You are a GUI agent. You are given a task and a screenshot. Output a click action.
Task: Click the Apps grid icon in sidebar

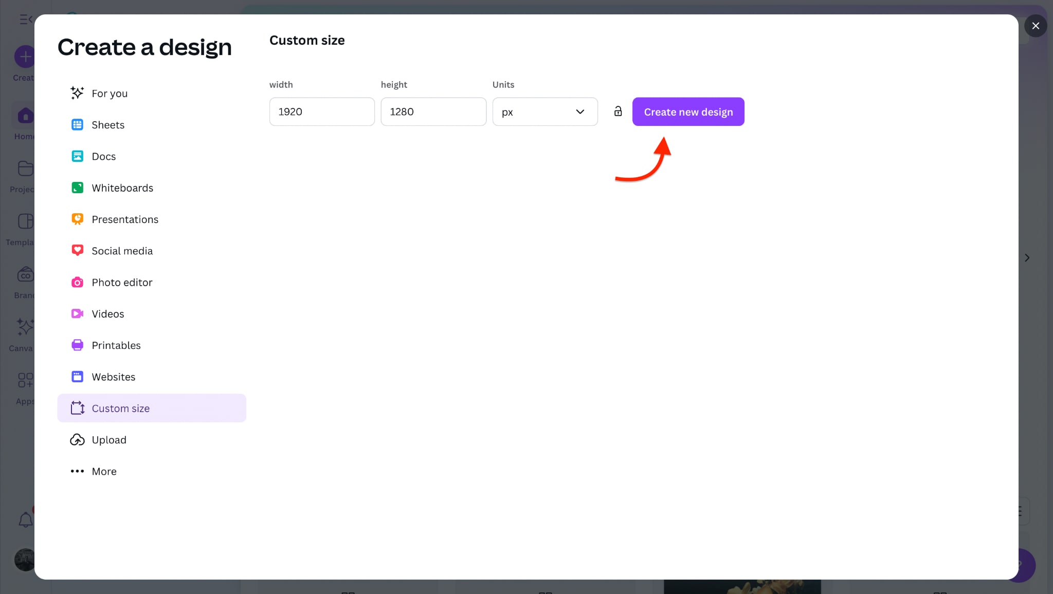[x=25, y=380]
